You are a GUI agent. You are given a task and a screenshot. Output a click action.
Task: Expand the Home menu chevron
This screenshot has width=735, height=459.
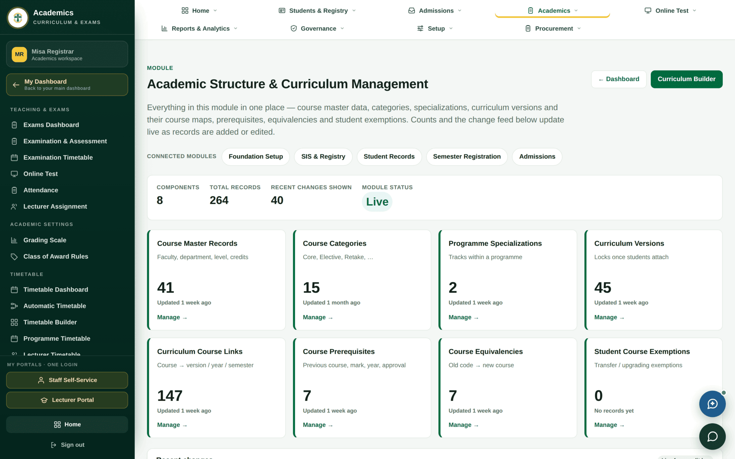215,11
